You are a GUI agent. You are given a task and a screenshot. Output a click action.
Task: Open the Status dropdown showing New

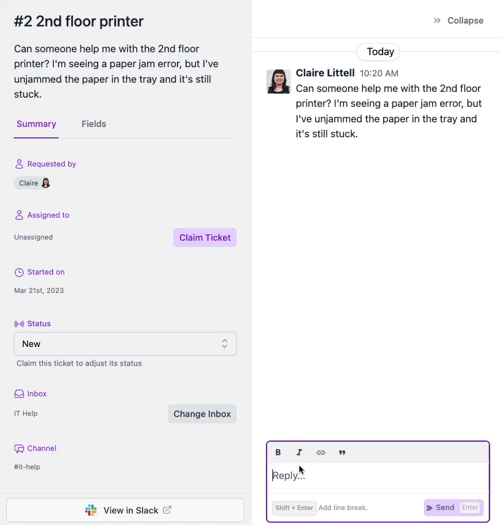tap(125, 344)
